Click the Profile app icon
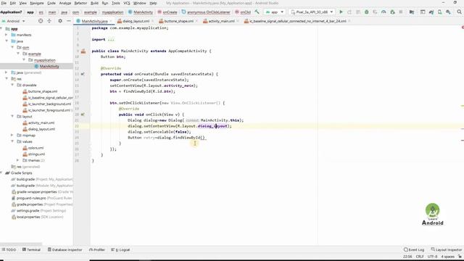This screenshot has width=464, height=261. coord(384,12)
